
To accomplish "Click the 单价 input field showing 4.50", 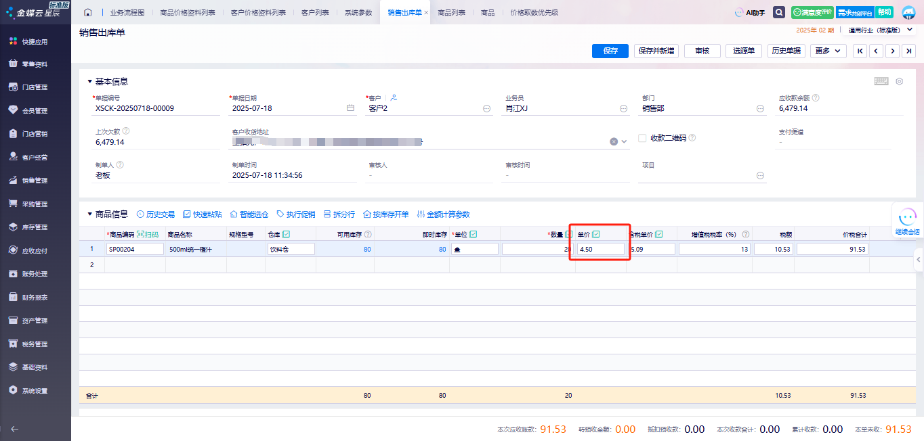I will pos(601,249).
